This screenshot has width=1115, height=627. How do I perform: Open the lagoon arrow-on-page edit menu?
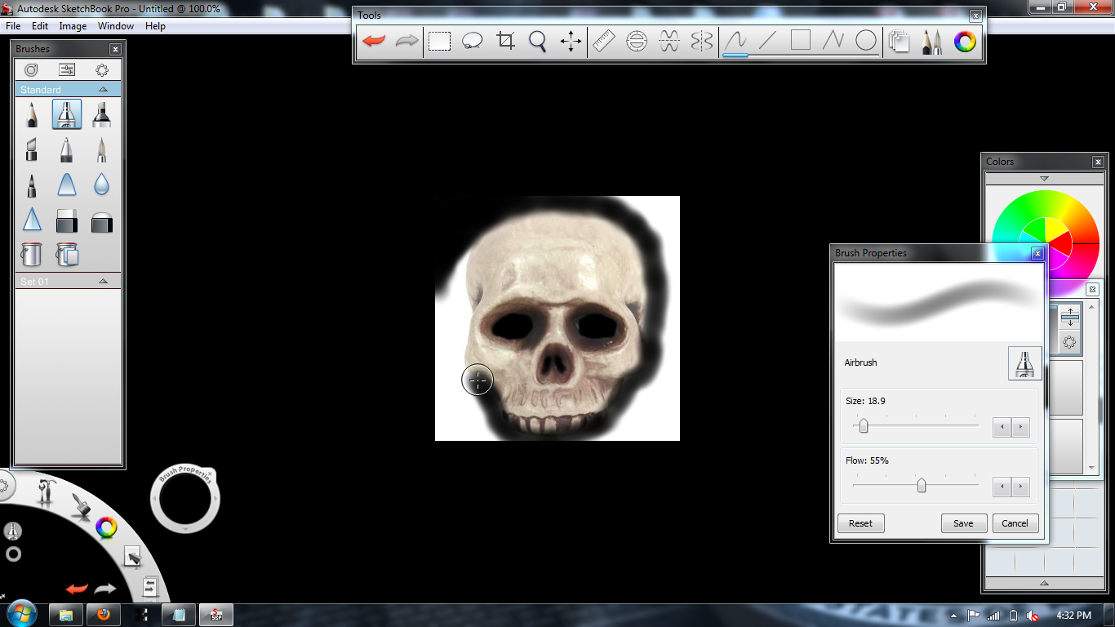(132, 557)
